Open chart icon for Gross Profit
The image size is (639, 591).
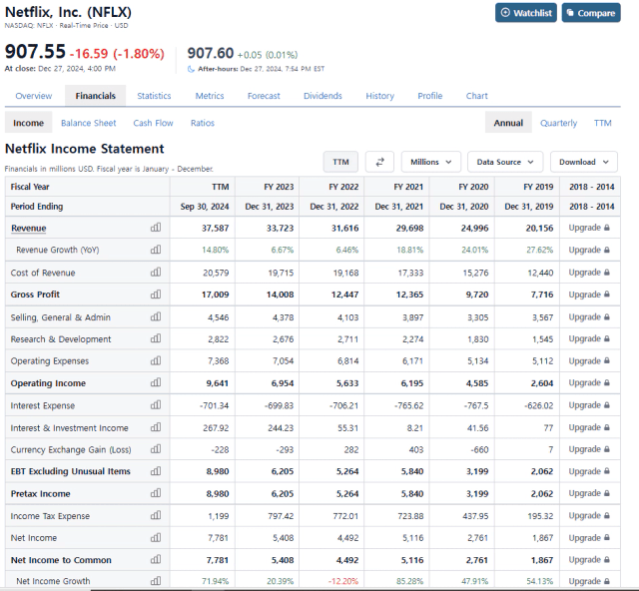(156, 294)
